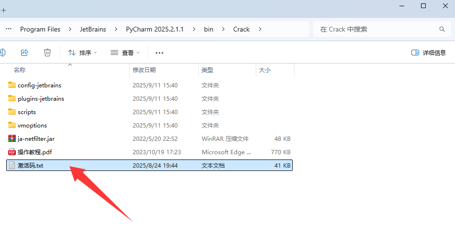The height and width of the screenshot is (244, 455).
Task: Go to JetBrains in breadcrumb
Action: (93, 29)
